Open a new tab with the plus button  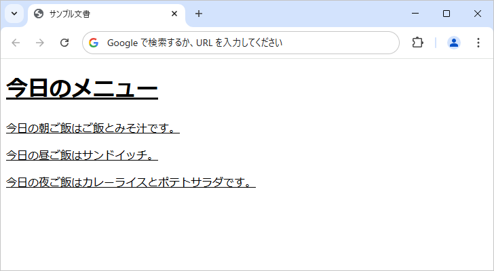coord(198,14)
